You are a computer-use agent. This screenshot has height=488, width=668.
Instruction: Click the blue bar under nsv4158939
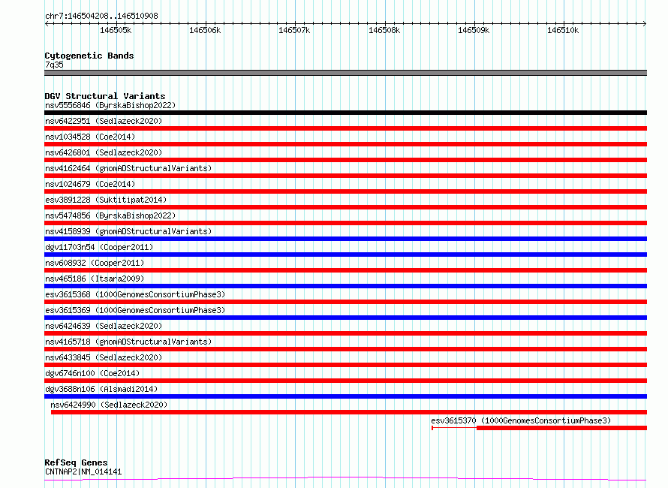[x=345, y=239]
